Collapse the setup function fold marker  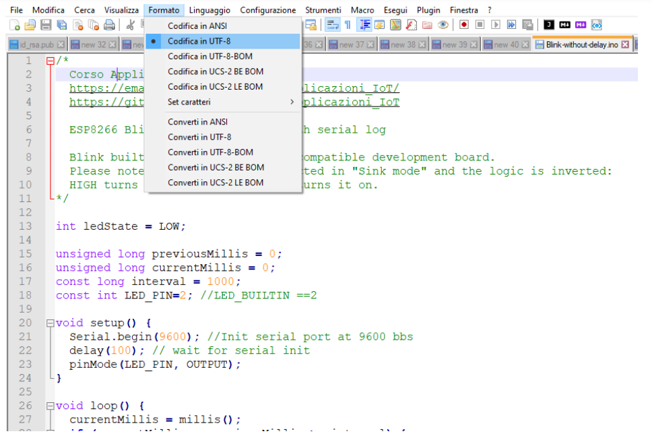pos(50,323)
